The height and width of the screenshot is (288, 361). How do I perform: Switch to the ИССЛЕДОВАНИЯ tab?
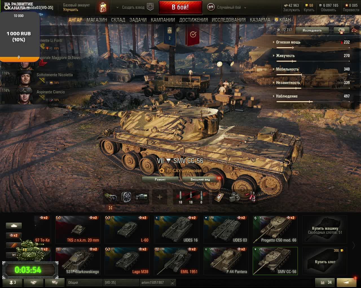coord(229,20)
